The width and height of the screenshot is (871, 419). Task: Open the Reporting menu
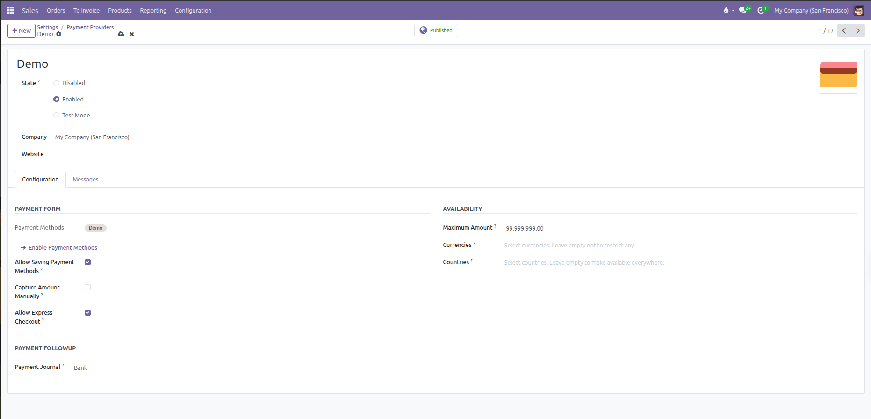pyautogui.click(x=153, y=10)
